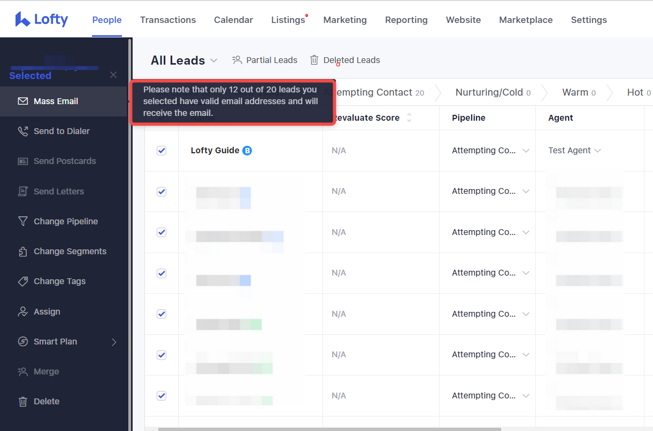Screen dimensions: 653x431
Task: Click the horizontal table scrollbar
Action: pos(329,429)
